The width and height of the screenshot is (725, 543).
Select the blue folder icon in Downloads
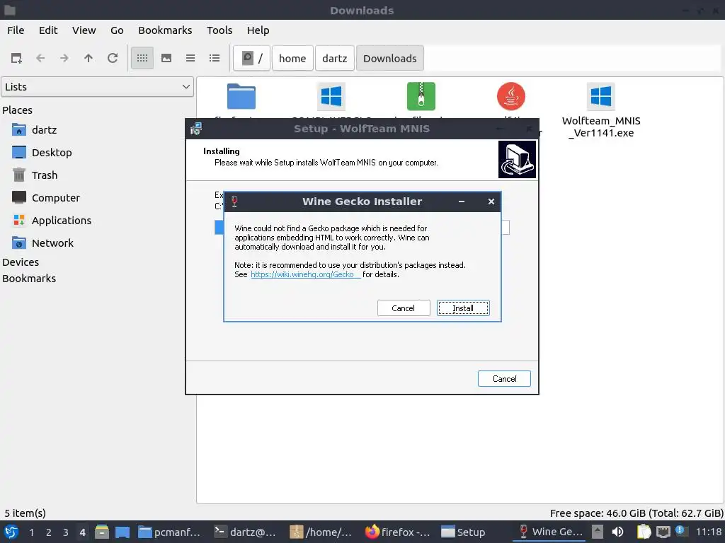click(241, 96)
